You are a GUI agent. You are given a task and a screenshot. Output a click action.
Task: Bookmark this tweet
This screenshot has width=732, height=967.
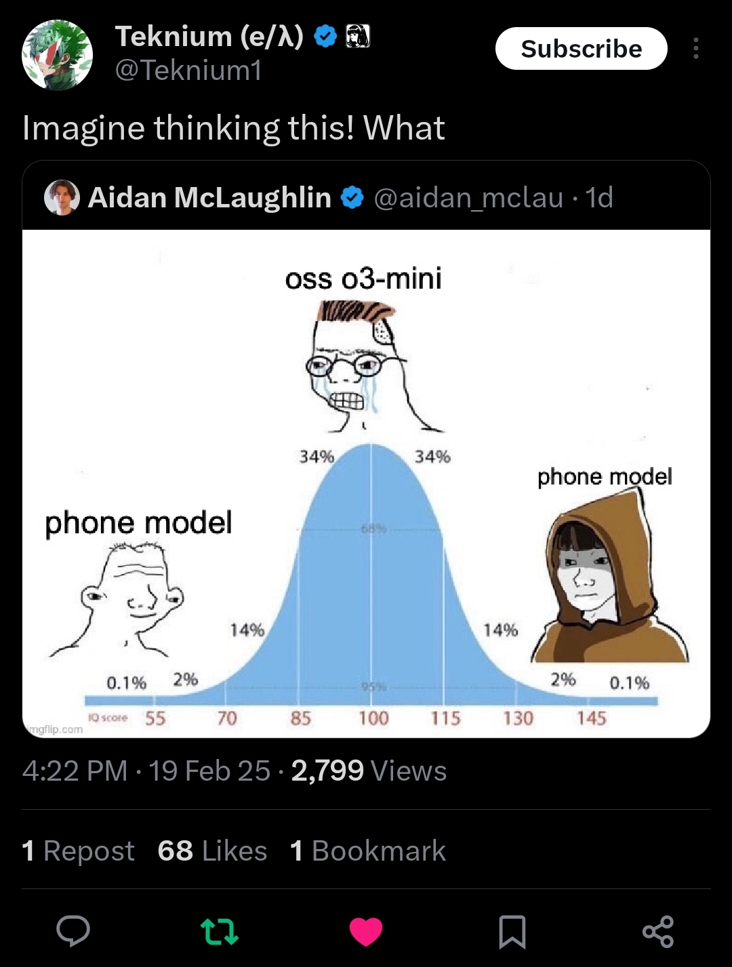pyautogui.click(x=512, y=931)
